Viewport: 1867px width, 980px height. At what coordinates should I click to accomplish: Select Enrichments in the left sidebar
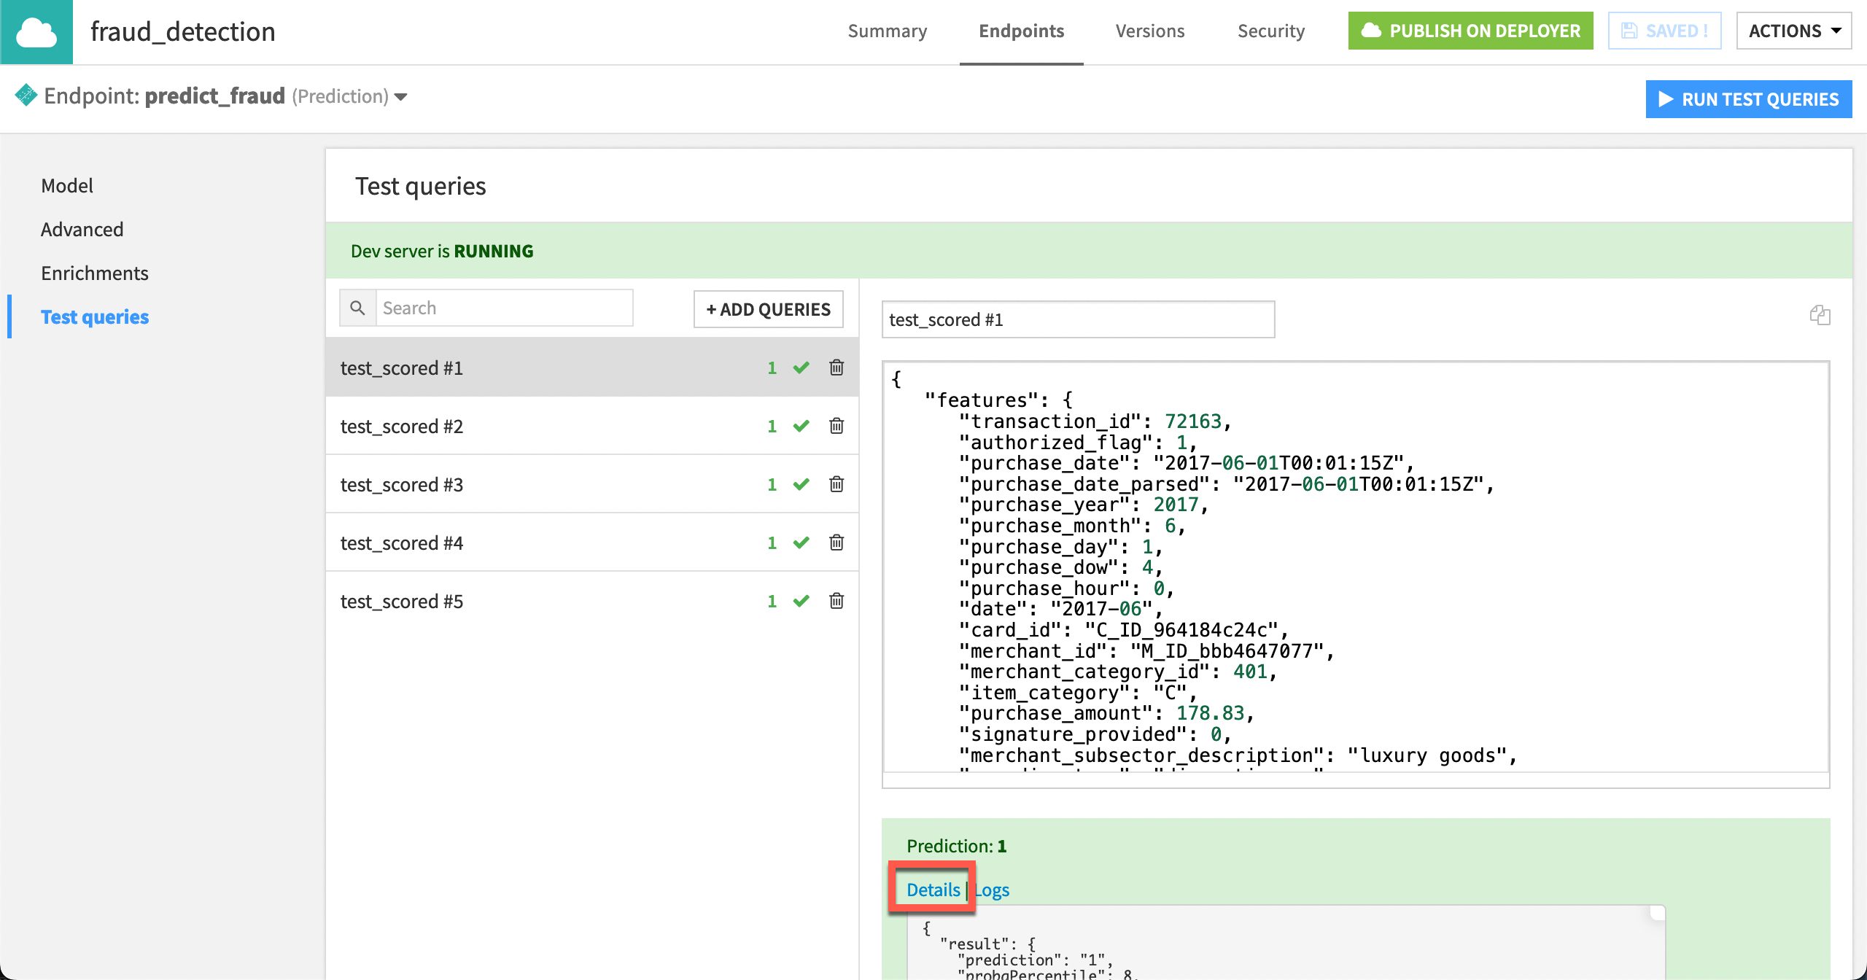[x=94, y=273]
